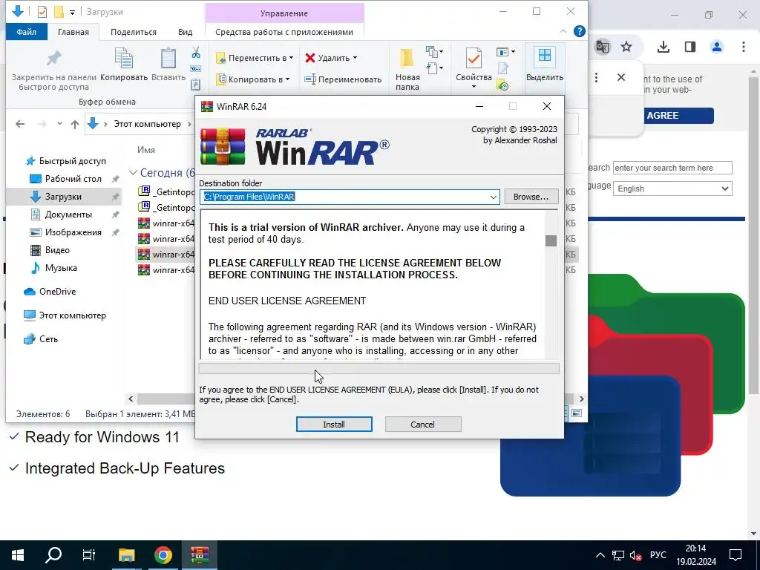Click Переименовать in Explorer ribbon

343,79
